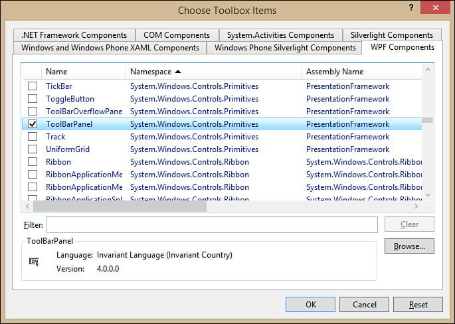Image resolution: width=455 pixels, height=324 pixels.
Task: Sort list by Assembly Name column
Action: click(x=335, y=71)
